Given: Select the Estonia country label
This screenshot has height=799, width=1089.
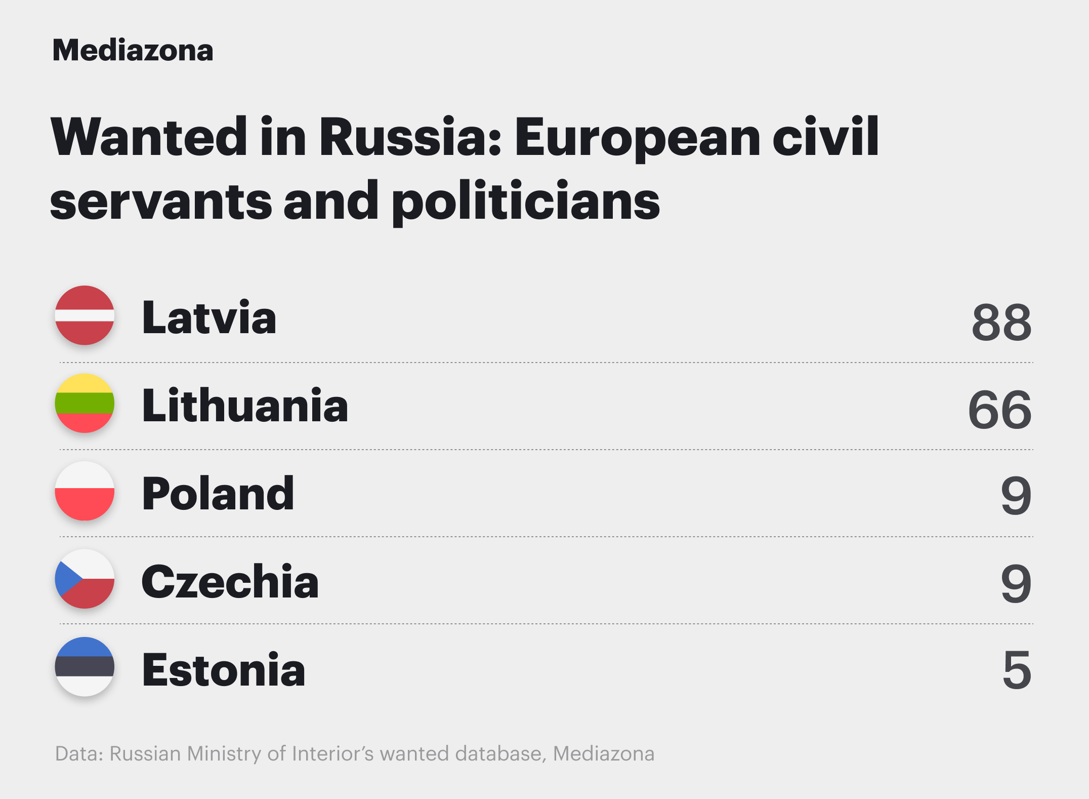Looking at the screenshot, I should [224, 669].
